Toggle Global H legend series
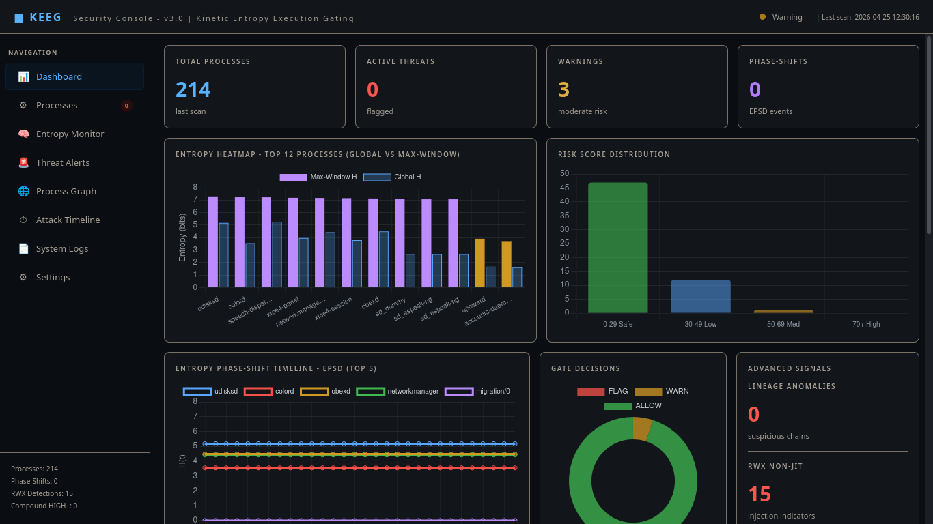The image size is (933, 524). pyautogui.click(x=392, y=177)
